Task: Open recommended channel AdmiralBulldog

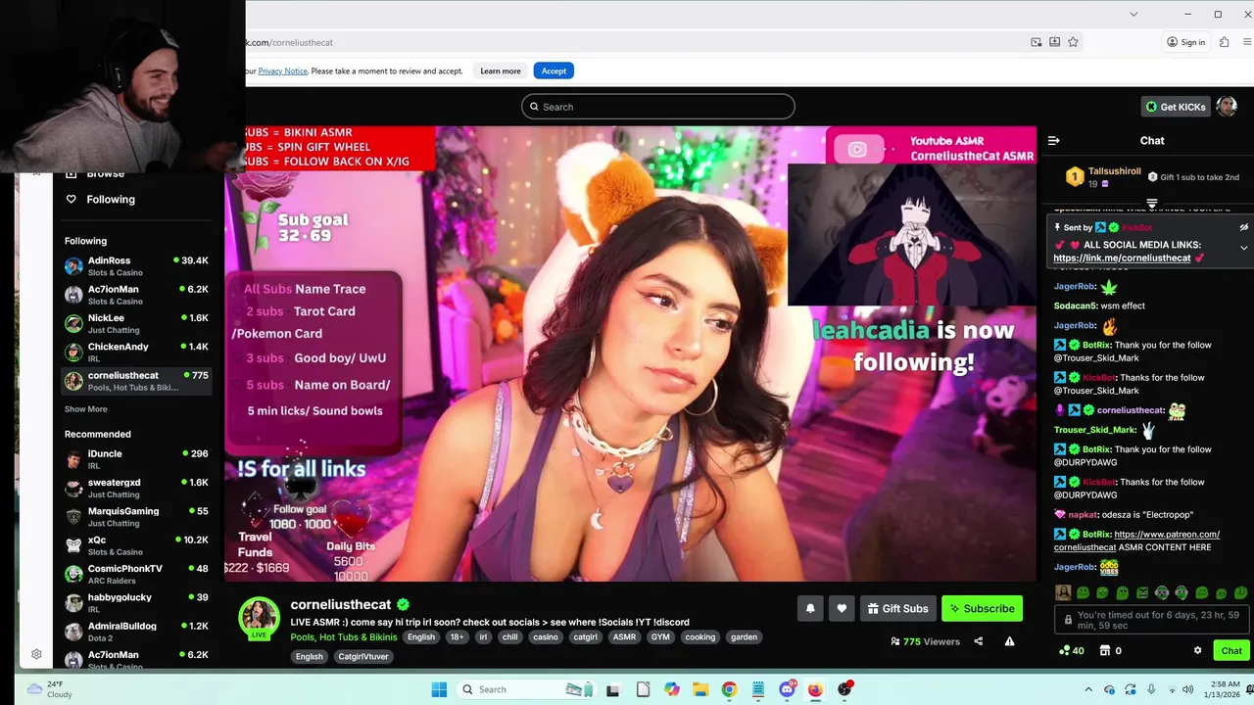Action: pyautogui.click(x=136, y=632)
